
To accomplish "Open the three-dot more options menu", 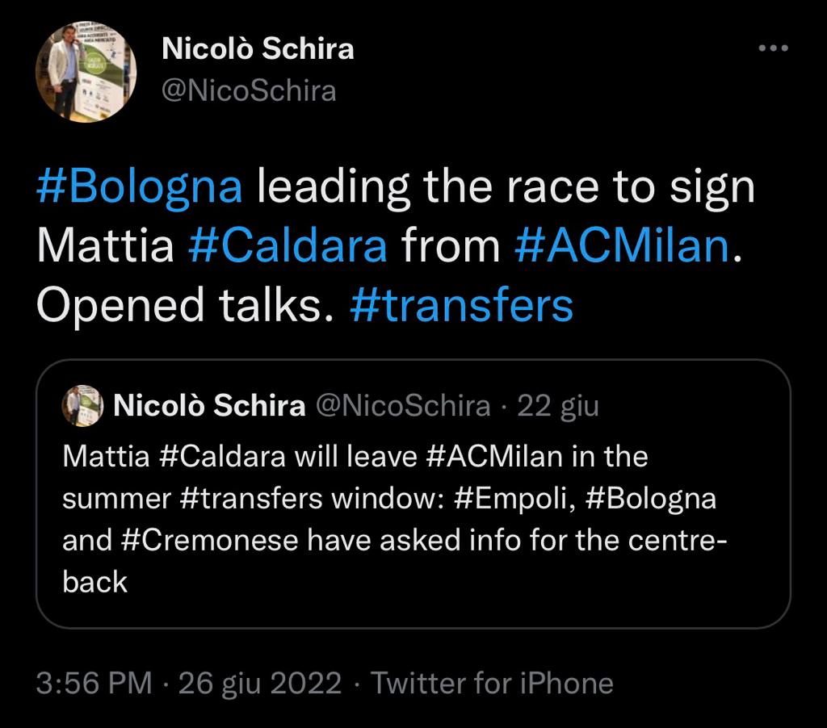I will tap(773, 48).
